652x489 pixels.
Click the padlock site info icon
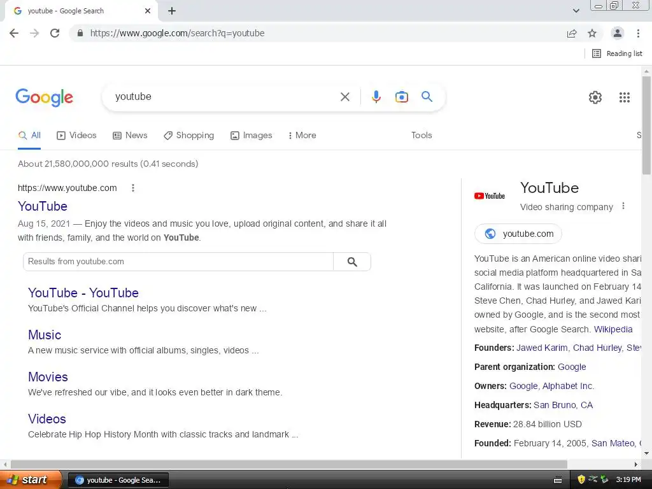point(80,33)
